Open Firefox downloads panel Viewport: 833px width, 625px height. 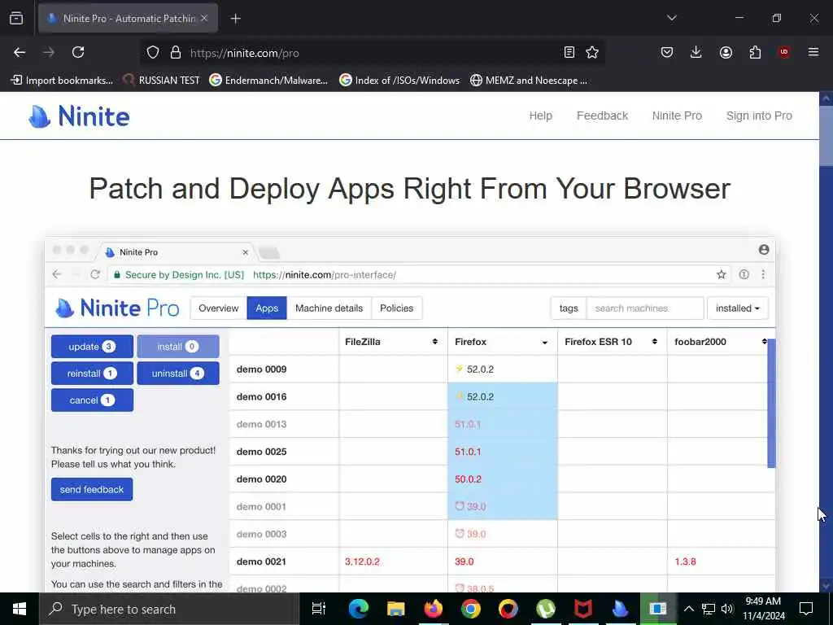(x=696, y=52)
